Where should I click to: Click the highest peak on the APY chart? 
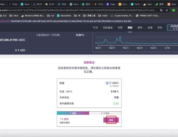coord(120,36)
